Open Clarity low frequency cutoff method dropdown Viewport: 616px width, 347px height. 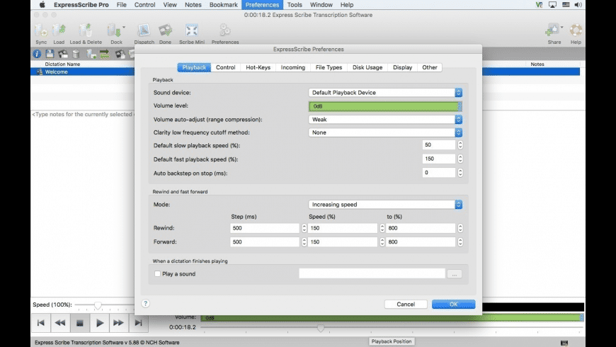(385, 132)
